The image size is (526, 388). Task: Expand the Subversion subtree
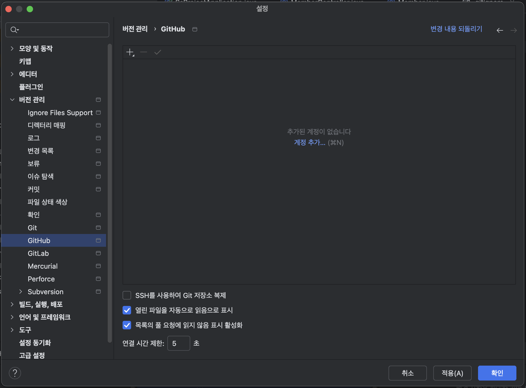point(21,292)
